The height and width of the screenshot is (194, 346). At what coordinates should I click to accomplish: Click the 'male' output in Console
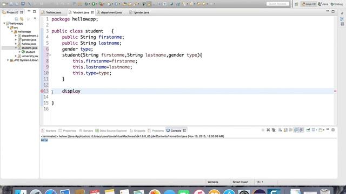(44, 140)
